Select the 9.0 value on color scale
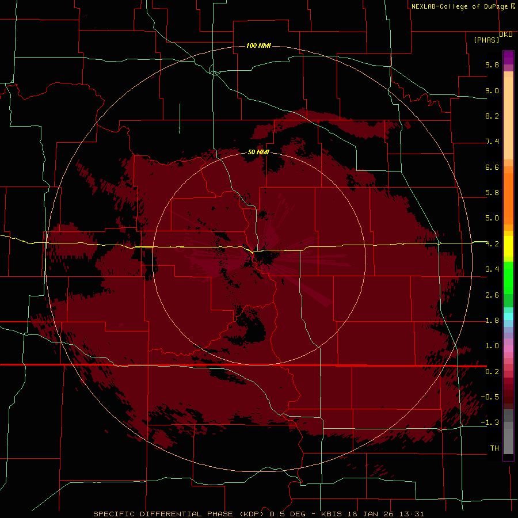The height and width of the screenshot is (518, 518). [x=492, y=90]
